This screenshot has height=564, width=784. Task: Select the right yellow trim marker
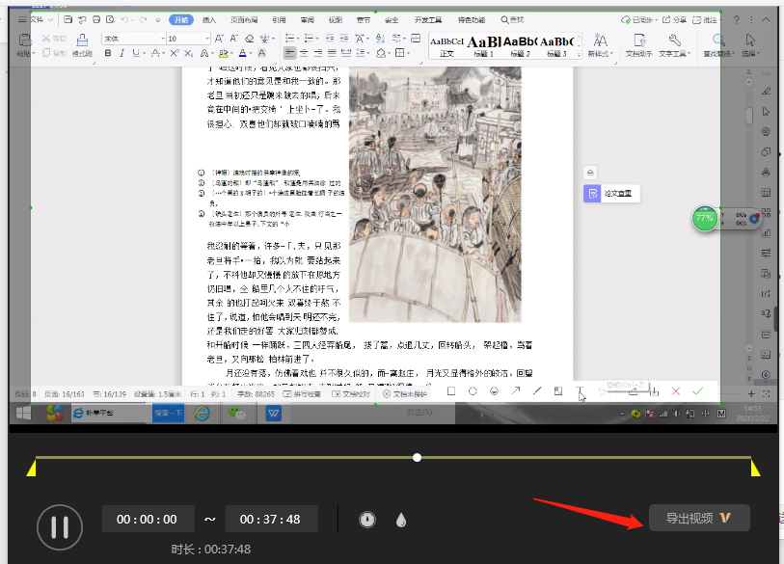(755, 469)
